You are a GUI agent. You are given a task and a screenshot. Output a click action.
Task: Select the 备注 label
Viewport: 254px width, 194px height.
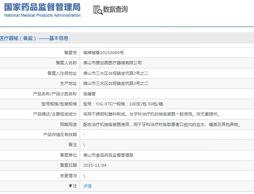pyautogui.click(x=73, y=145)
